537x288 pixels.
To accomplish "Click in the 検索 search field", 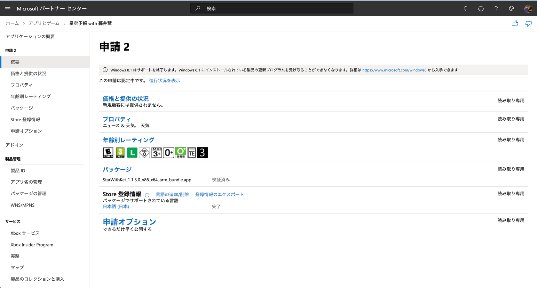I will click(272, 9).
